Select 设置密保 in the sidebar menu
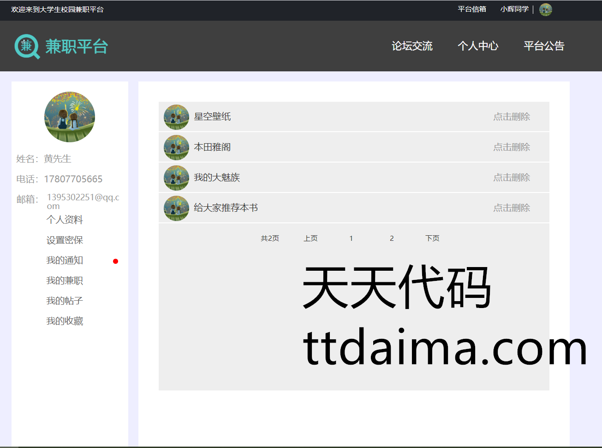 pyautogui.click(x=65, y=240)
